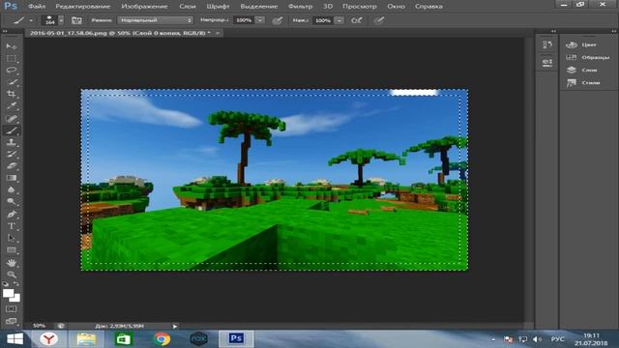Select the Quick Selection tool
The width and height of the screenshot is (619, 348).
(11, 82)
